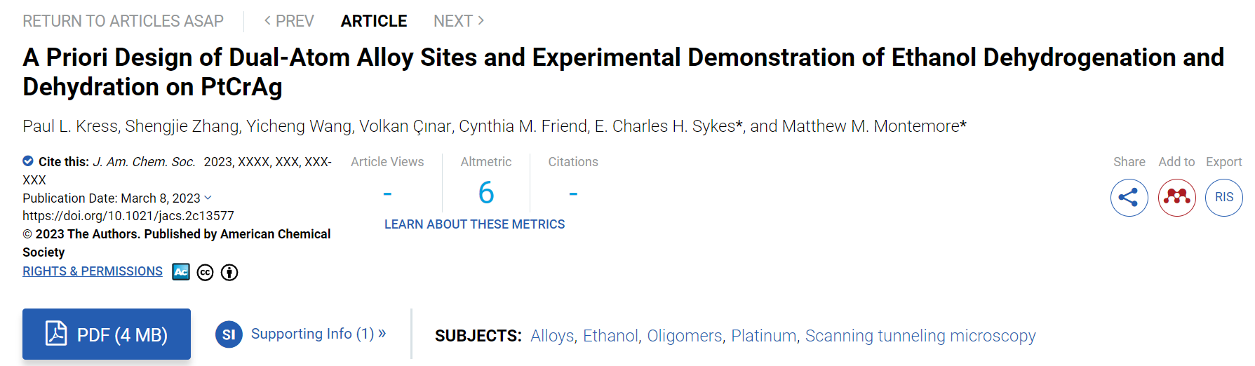Select the ARTICLE tab label
The height and width of the screenshot is (366, 1255).
374,21
